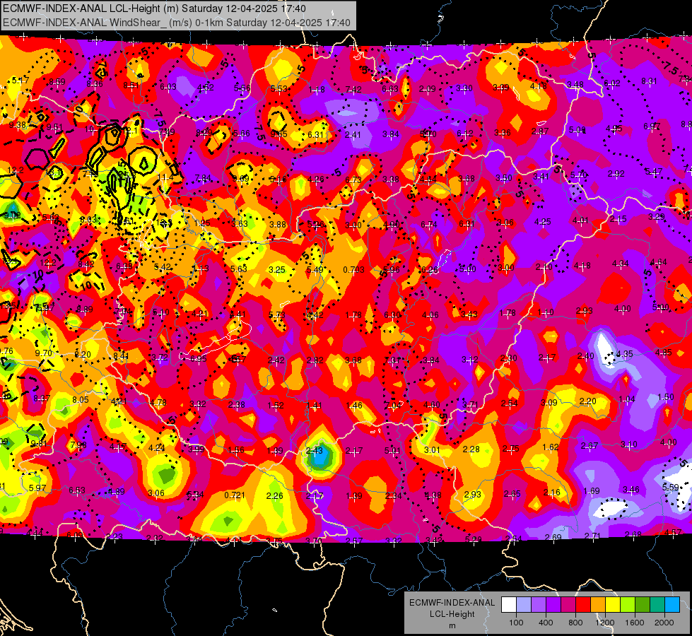
Task: Click the grid value 8.59
Action: point(57,82)
